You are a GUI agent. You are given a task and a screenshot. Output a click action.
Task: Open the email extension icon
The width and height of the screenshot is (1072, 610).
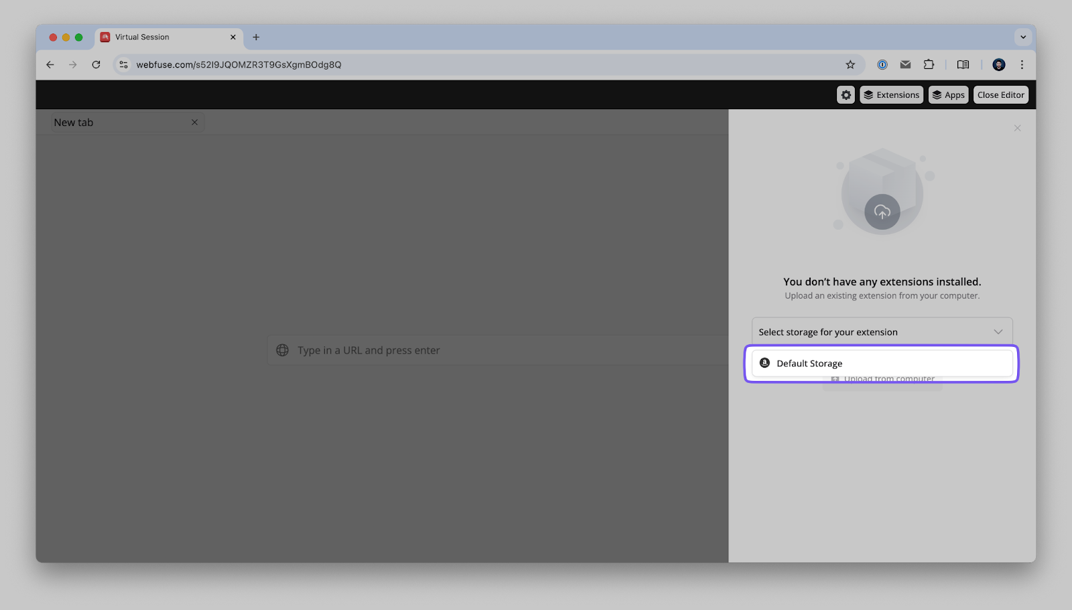(x=905, y=64)
